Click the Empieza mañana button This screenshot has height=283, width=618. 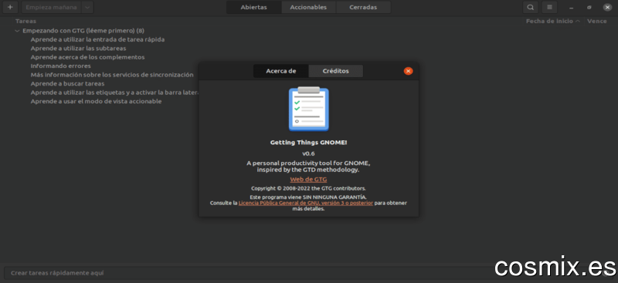[x=51, y=7]
